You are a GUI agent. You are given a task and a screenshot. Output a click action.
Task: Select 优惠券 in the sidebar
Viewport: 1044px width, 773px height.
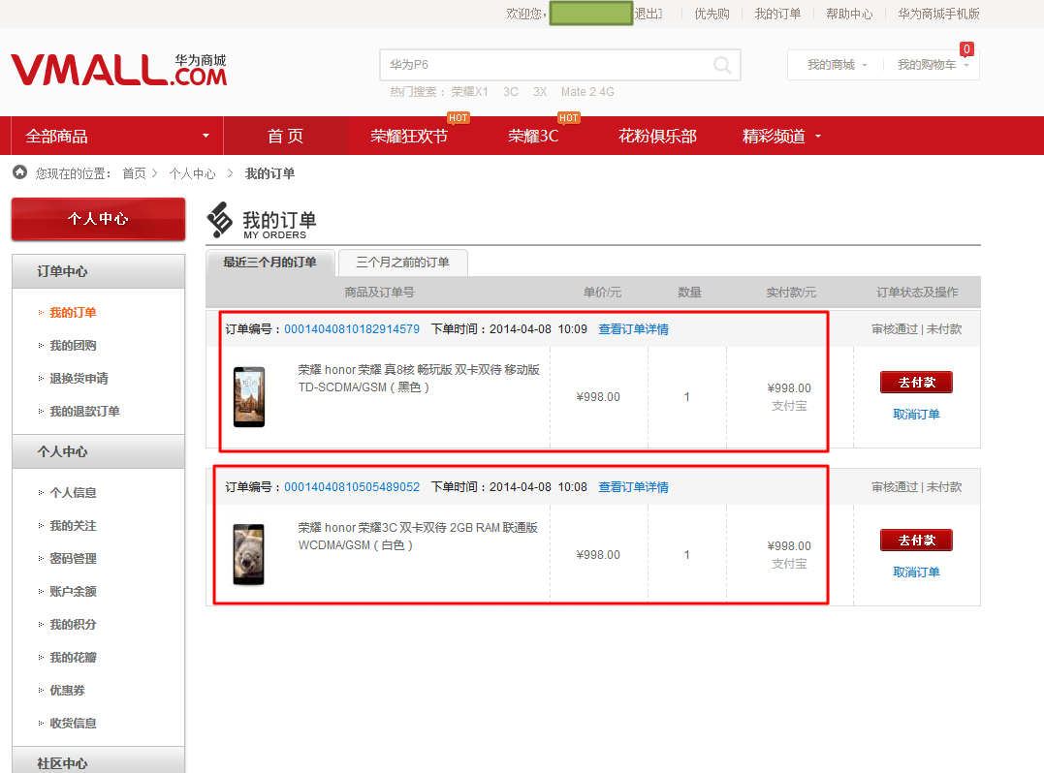(x=67, y=691)
